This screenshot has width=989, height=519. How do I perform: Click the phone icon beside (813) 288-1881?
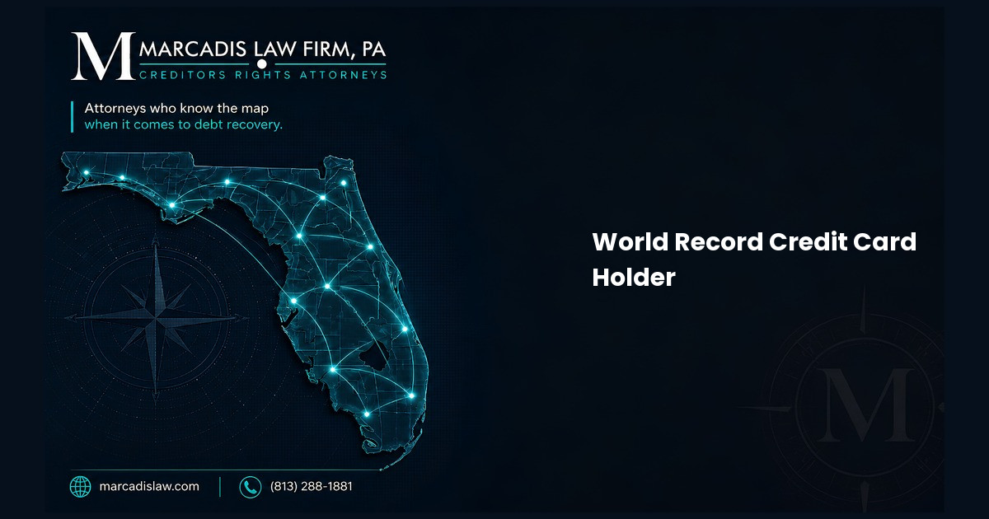250,487
